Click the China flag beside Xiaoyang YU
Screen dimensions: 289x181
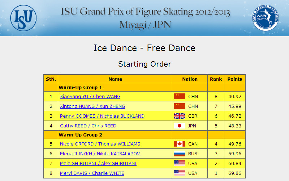point(180,96)
